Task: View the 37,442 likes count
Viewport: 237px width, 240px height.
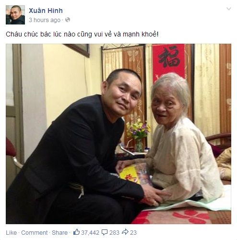Action: [90, 233]
